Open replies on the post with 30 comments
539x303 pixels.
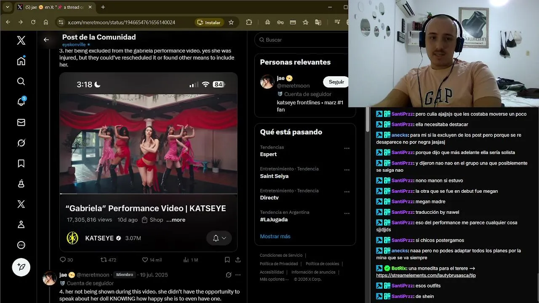click(x=67, y=260)
